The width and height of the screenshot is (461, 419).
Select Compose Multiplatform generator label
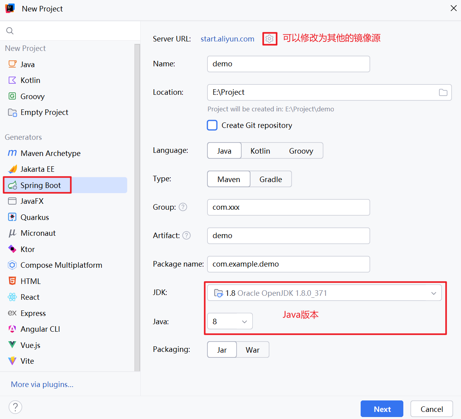point(62,265)
